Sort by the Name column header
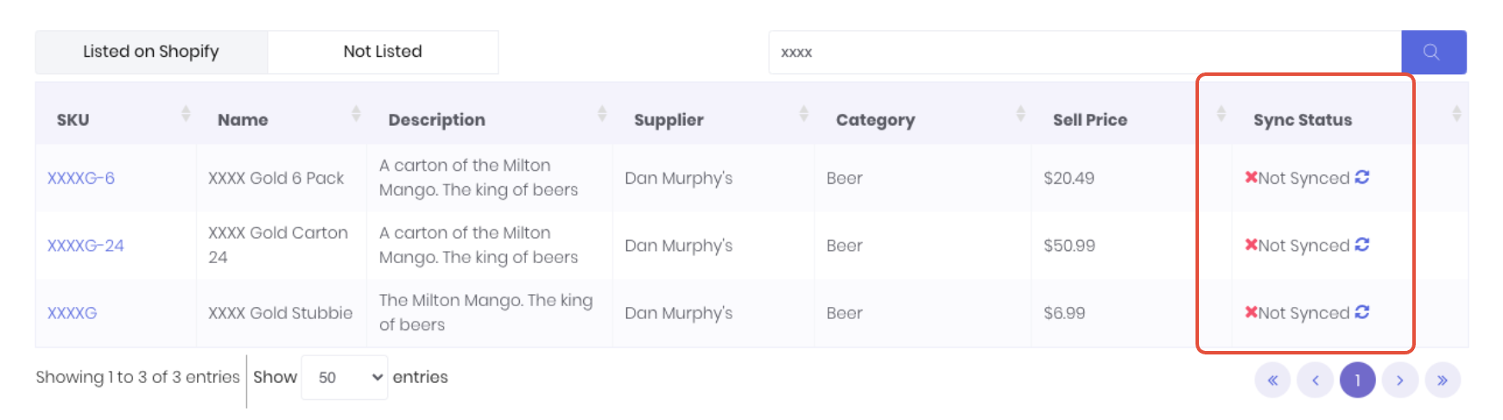The width and height of the screenshot is (1503, 420). [243, 120]
